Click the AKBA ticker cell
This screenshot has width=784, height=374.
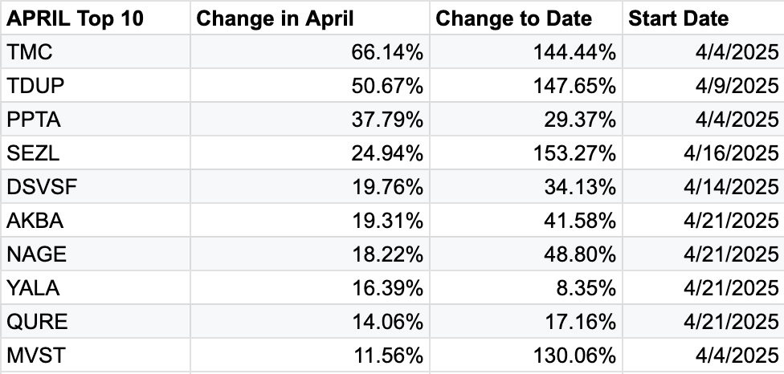tap(96, 220)
